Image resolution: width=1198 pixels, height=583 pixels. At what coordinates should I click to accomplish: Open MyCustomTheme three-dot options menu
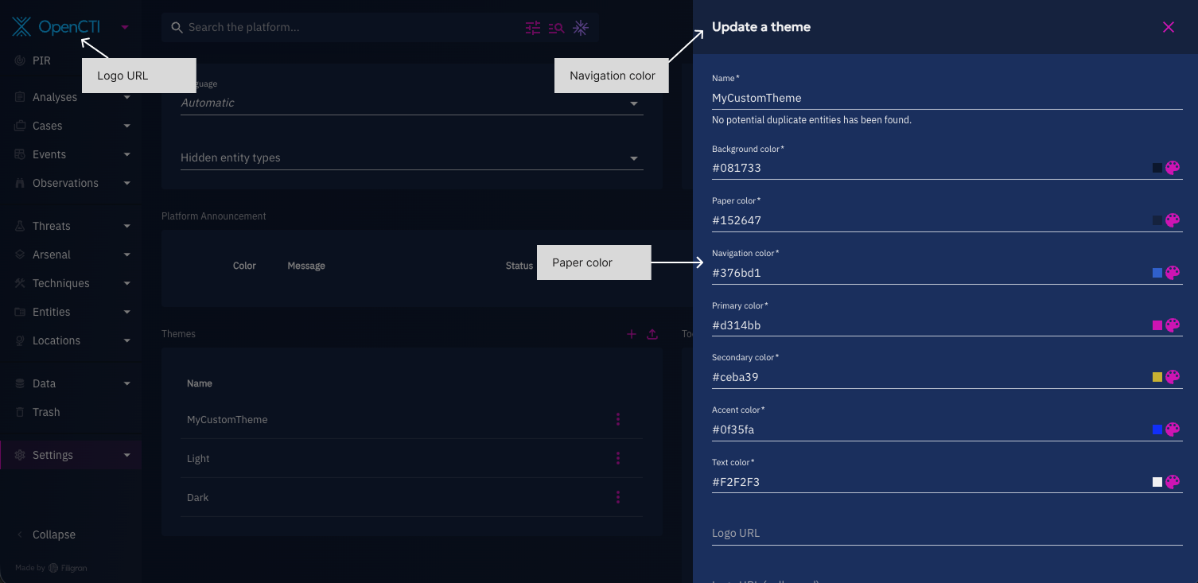pyautogui.click(x=618, y=419)
